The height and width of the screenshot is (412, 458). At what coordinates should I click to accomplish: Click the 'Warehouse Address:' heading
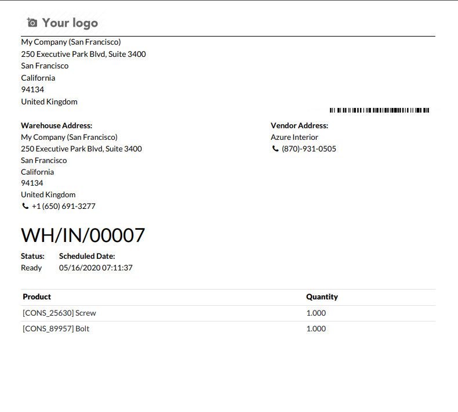(56, 125)
